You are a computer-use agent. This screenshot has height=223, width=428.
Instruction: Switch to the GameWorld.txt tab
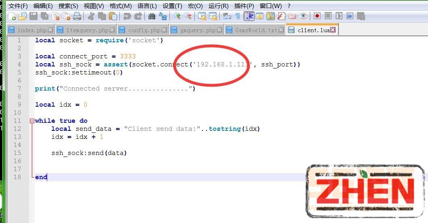click(256, 30)
